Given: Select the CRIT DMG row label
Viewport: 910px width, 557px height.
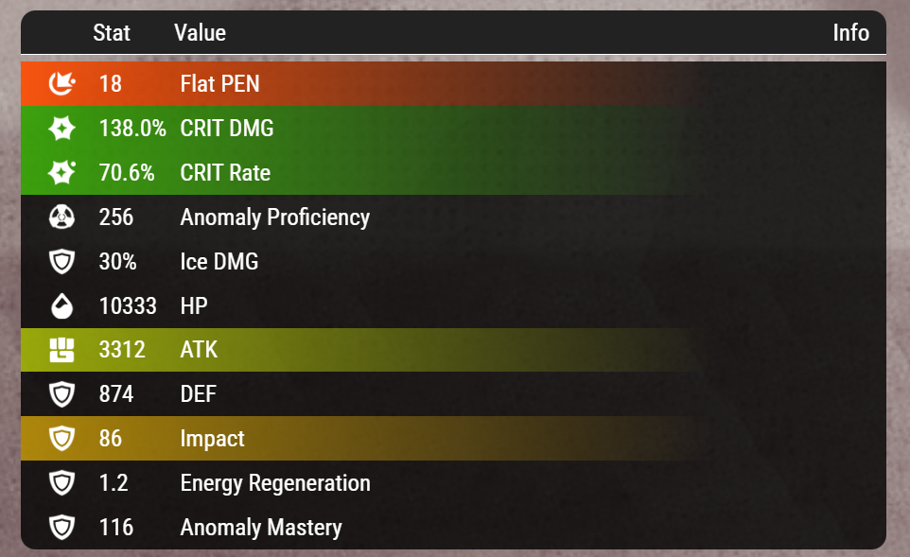Looking at the screenshot, I should 227,129.
